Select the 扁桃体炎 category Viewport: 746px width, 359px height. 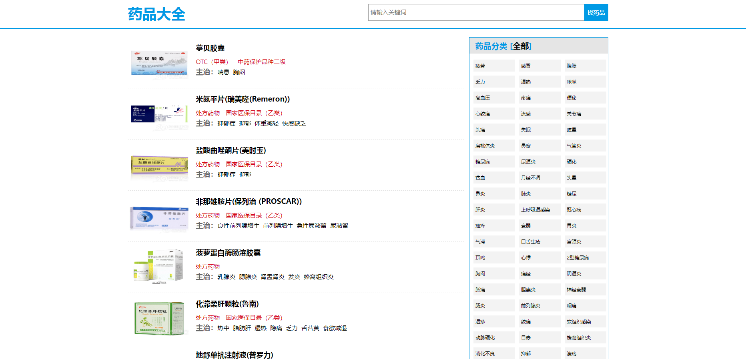[x=494, y=146]
